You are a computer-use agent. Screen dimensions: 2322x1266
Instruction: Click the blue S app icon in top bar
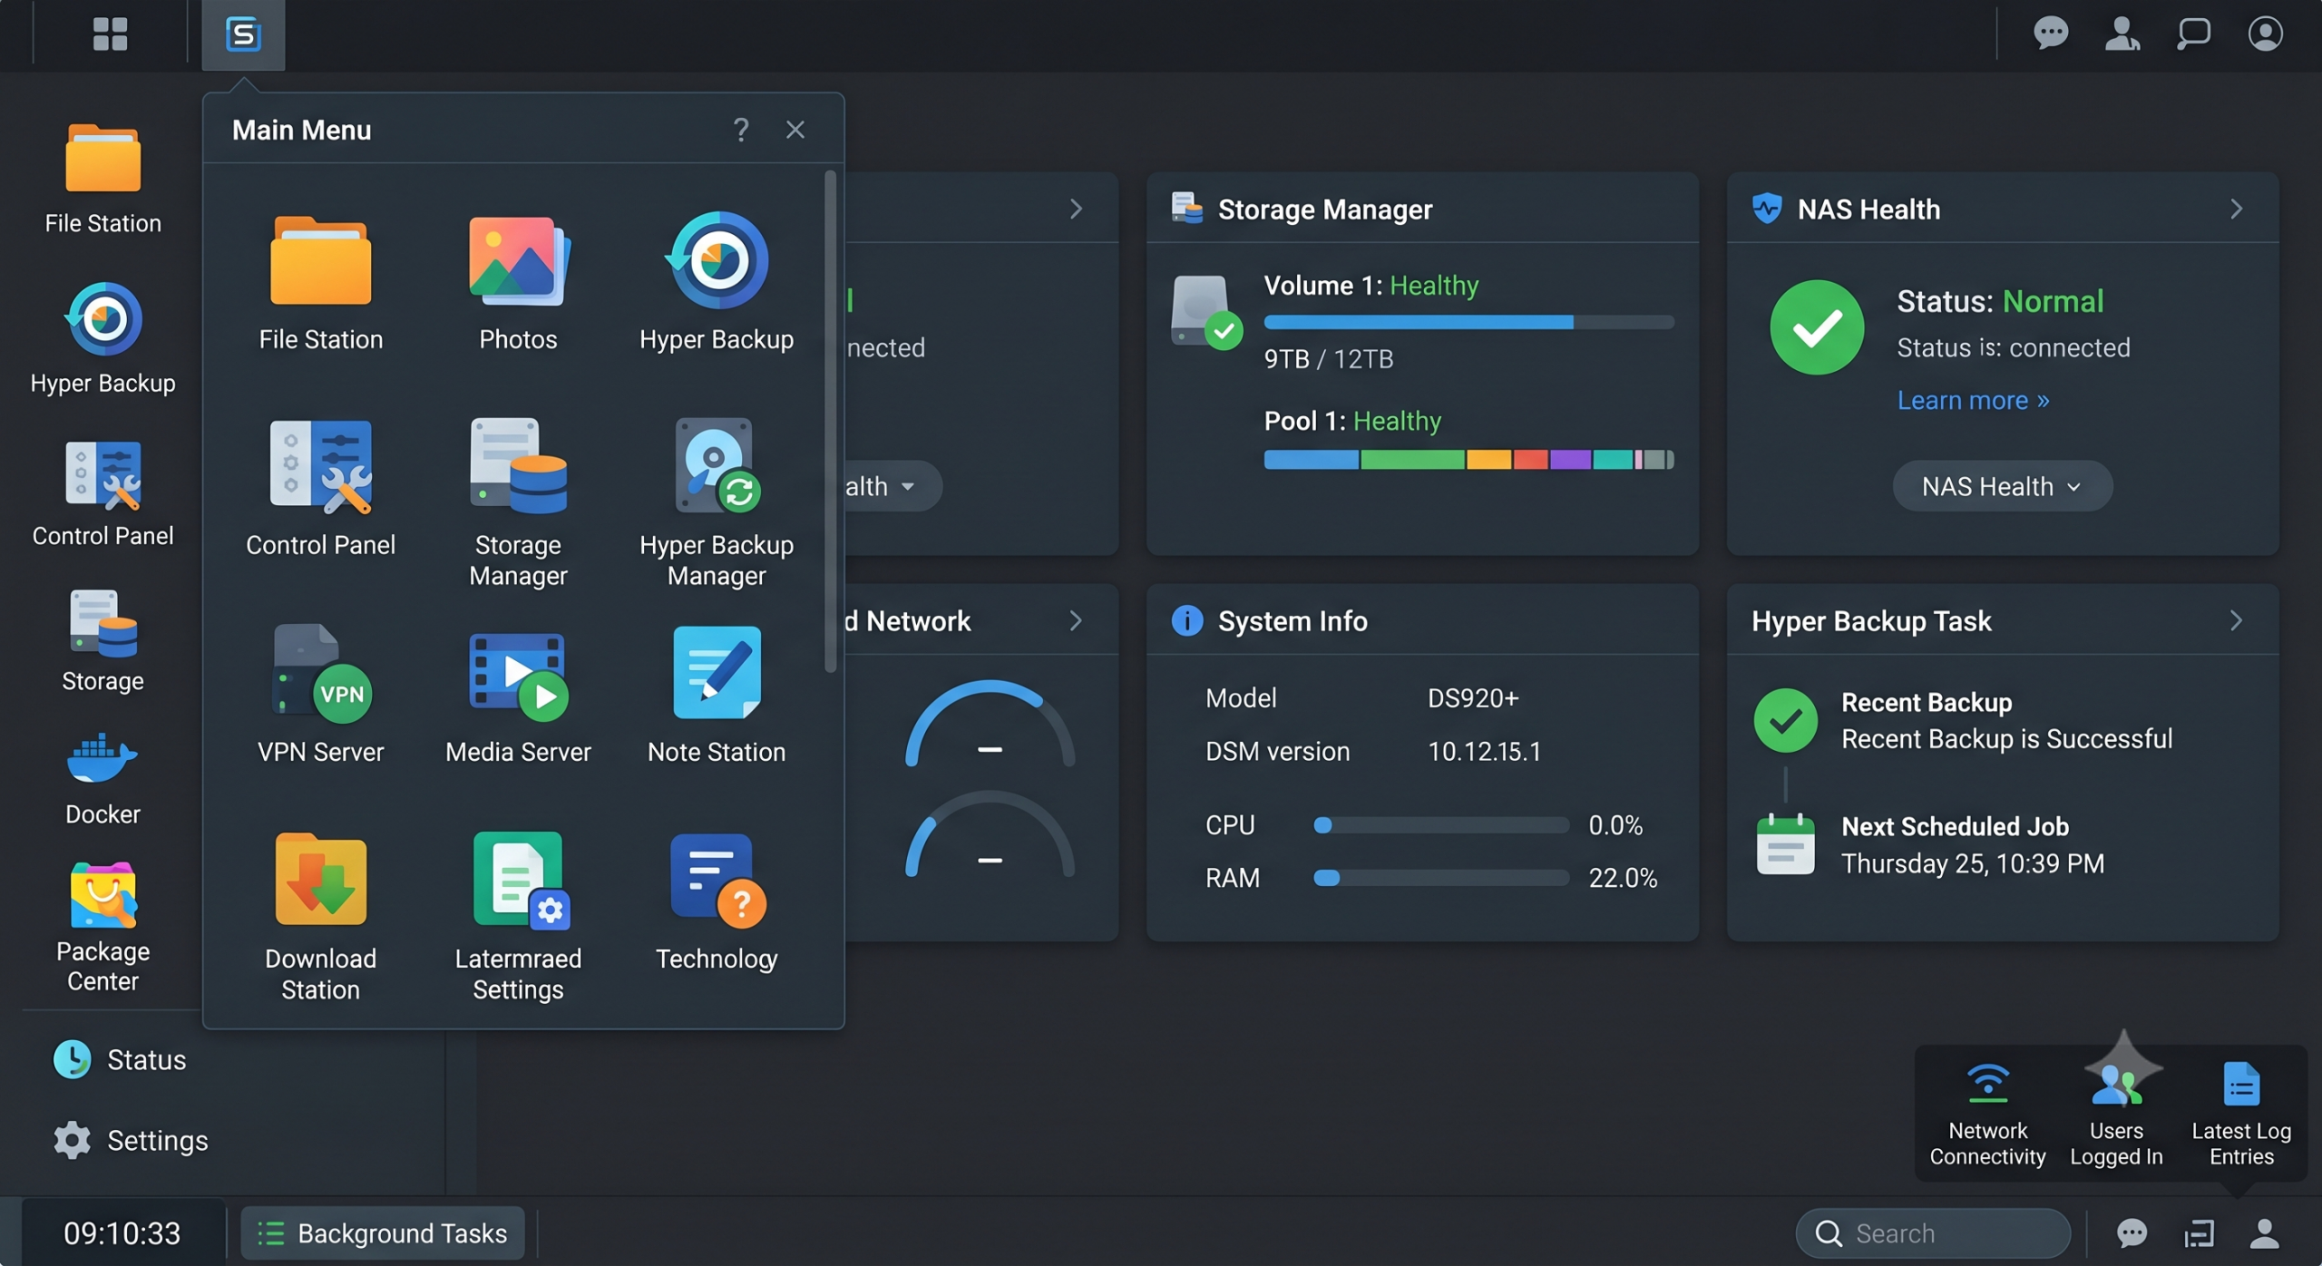(x=243, y=34)
